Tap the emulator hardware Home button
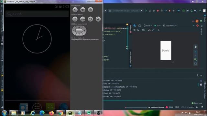The width and height of the screenshot is (207, 116). tap(75, 19)
